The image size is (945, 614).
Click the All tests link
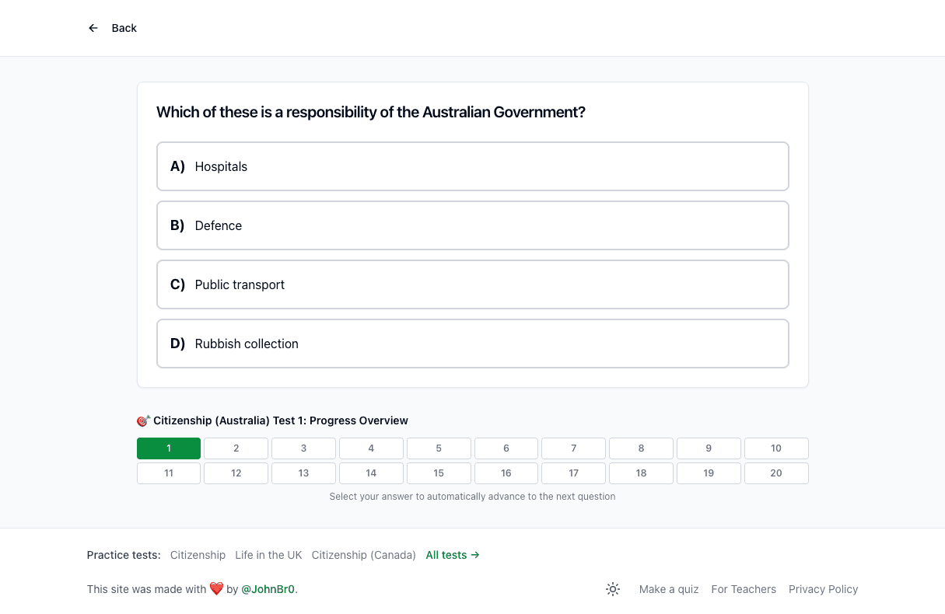[453, 555]
